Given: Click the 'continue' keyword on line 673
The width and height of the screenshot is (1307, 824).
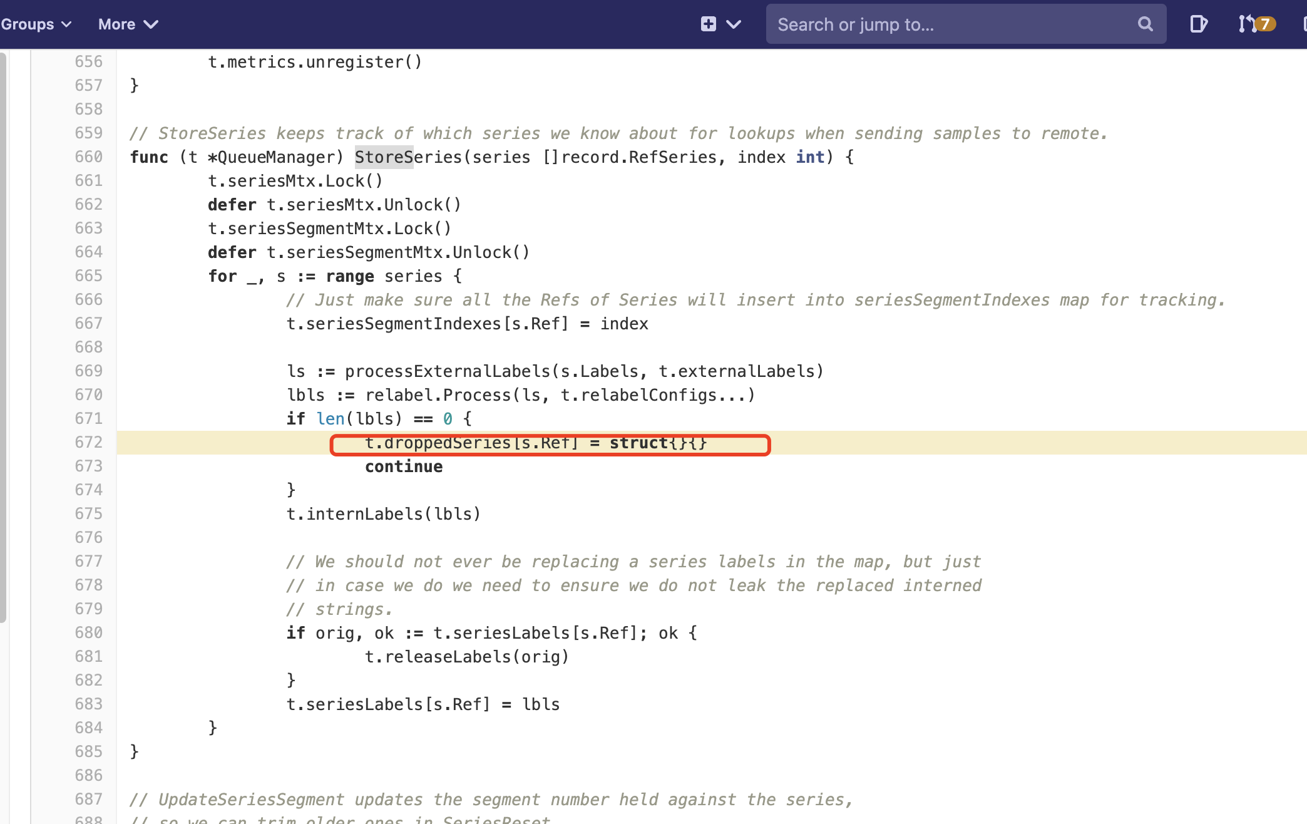Looking at the screenshot, I should click(x=404, y=467).
